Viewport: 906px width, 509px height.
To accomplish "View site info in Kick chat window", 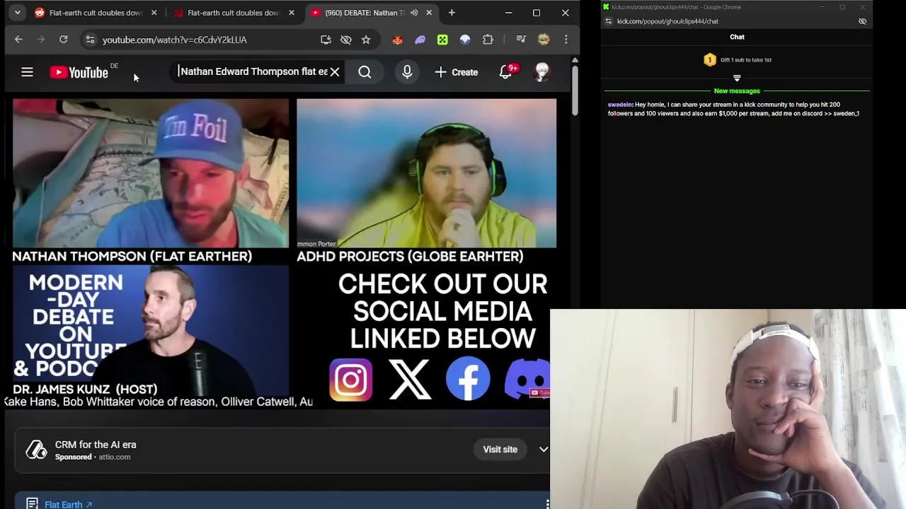I will [608, 21].
